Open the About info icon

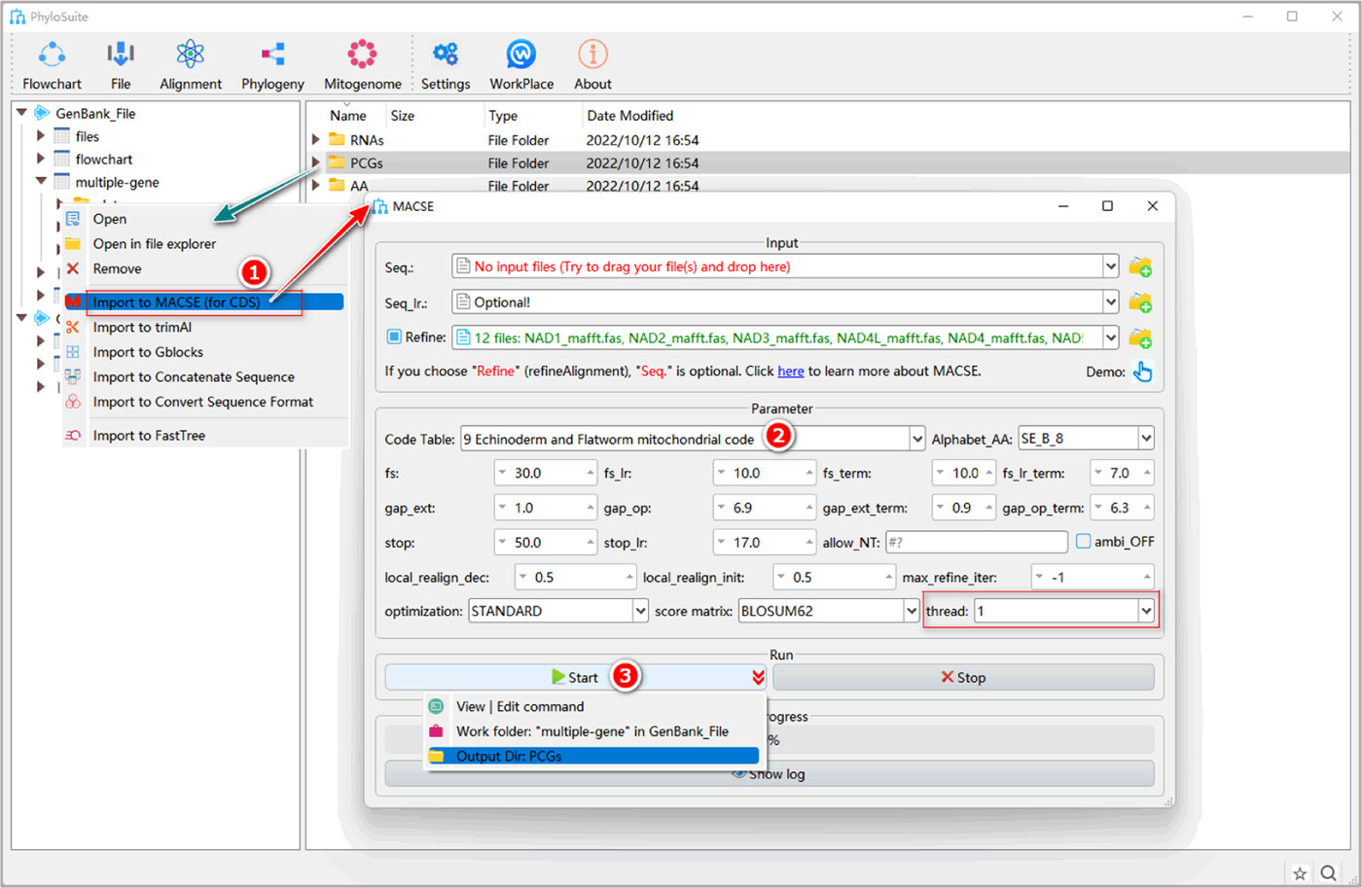click(592, 54)
